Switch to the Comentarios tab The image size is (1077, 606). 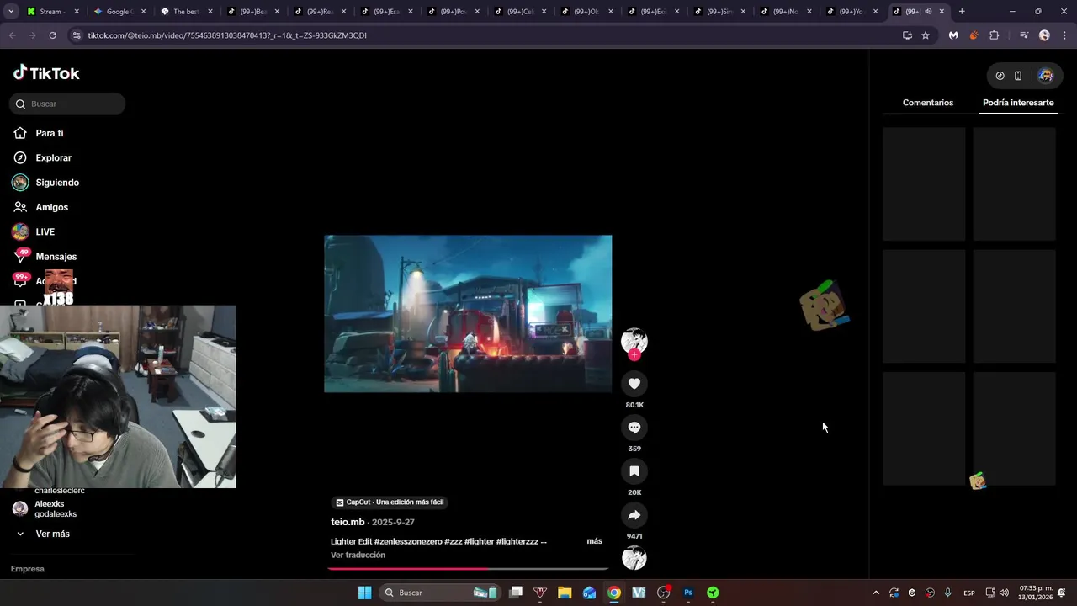(x=928, y=103)
